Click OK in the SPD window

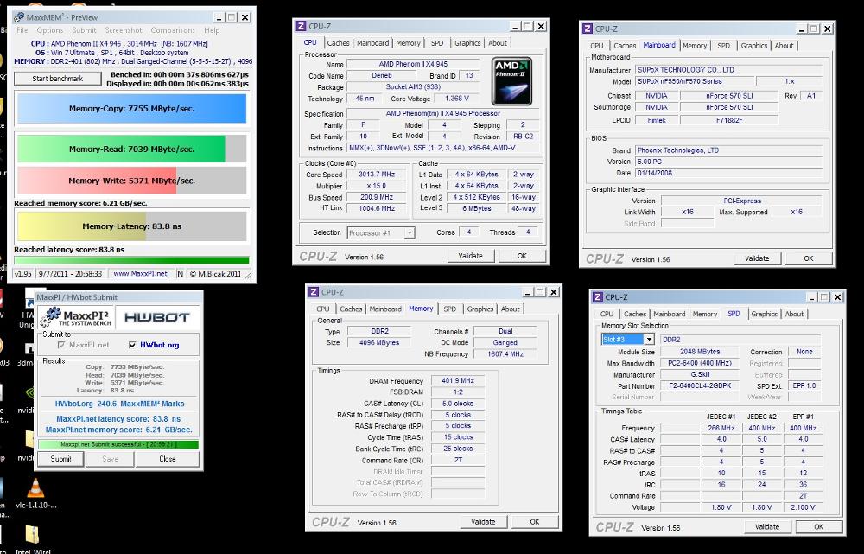pos(818,527)
